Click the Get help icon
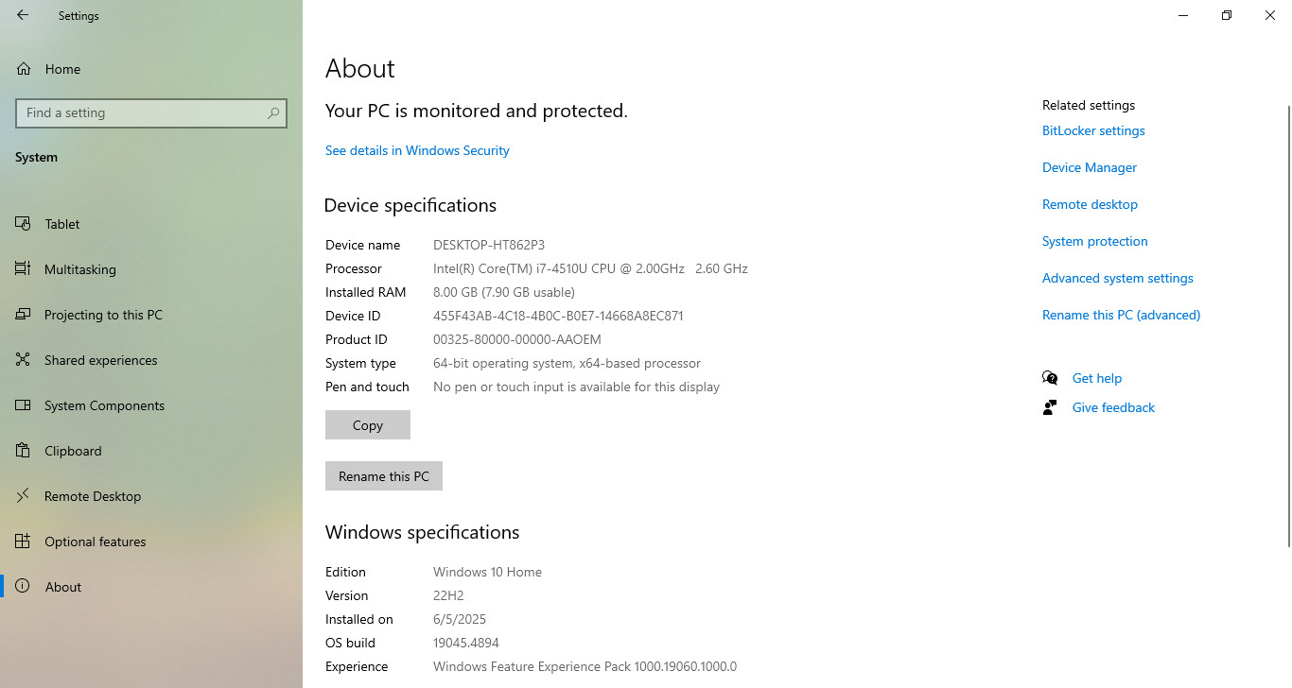Screen dimensions: 1292x688 1050,378
